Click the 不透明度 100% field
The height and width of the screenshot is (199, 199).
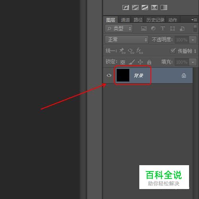coord(181,40)
